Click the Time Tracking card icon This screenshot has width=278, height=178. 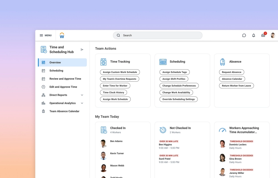point(103,62)
